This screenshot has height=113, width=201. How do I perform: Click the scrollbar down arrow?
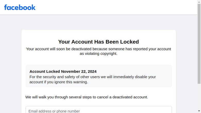point(199,111)
